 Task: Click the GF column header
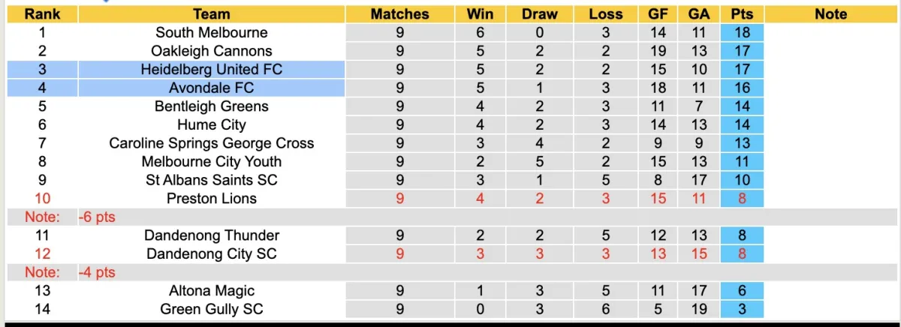point(658,14)
